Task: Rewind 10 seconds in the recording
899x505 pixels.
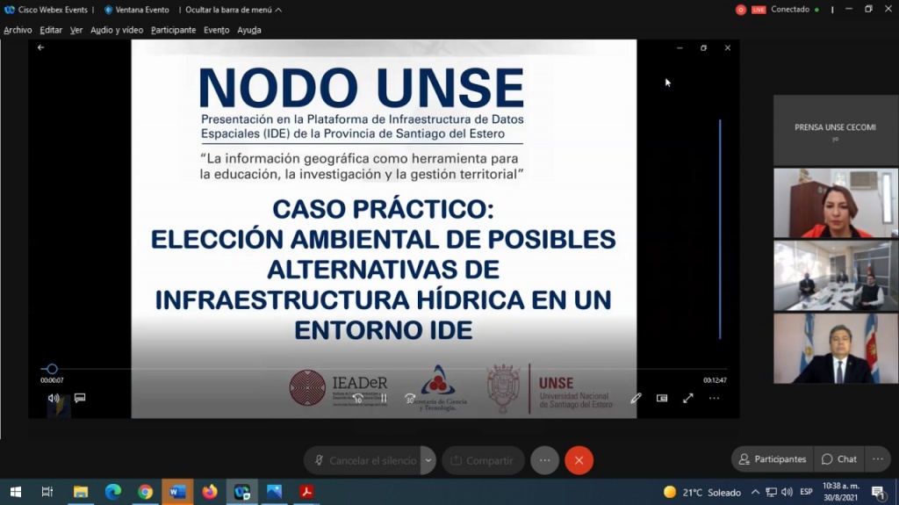Action: [358, 398]
